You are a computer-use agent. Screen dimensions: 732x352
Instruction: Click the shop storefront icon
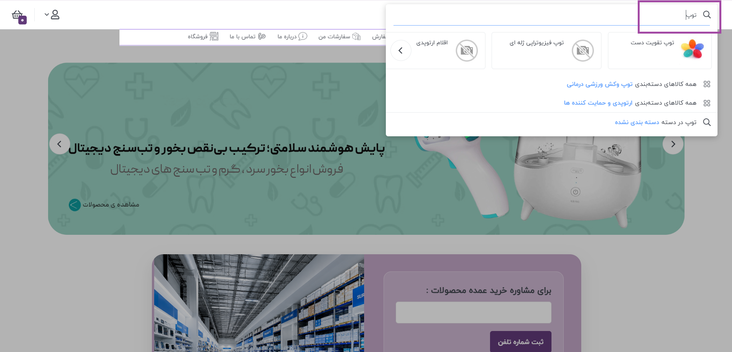tap(214, 36)
